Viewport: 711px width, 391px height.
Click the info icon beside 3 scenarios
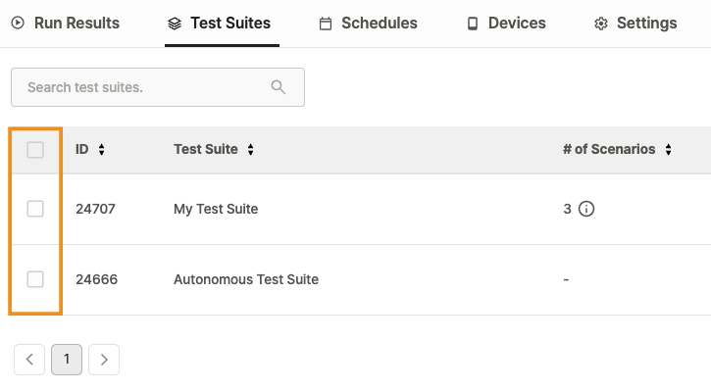(585, 209)
